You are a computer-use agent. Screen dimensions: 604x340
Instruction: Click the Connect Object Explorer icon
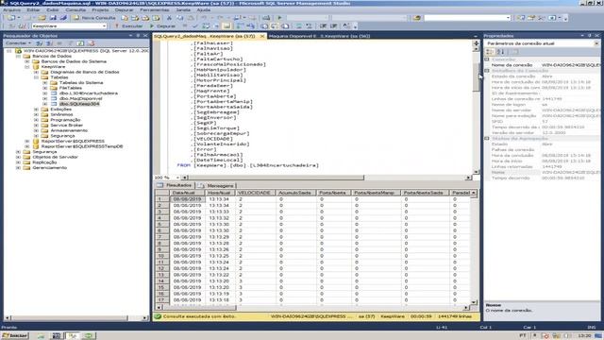[39, 43]
